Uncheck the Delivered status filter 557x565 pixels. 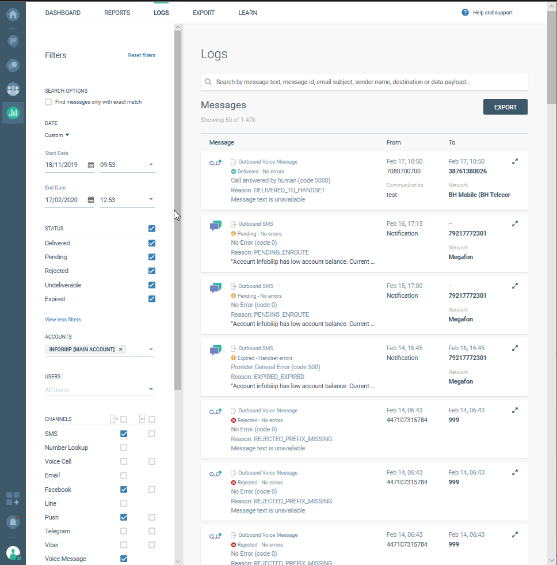152,243
